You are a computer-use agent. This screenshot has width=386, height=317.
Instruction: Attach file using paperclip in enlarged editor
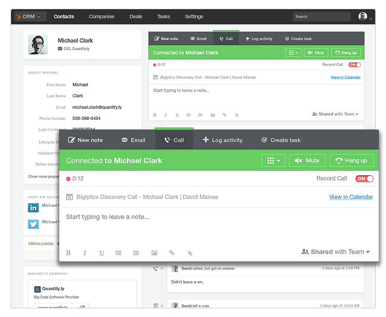click(x=190, y=253)
